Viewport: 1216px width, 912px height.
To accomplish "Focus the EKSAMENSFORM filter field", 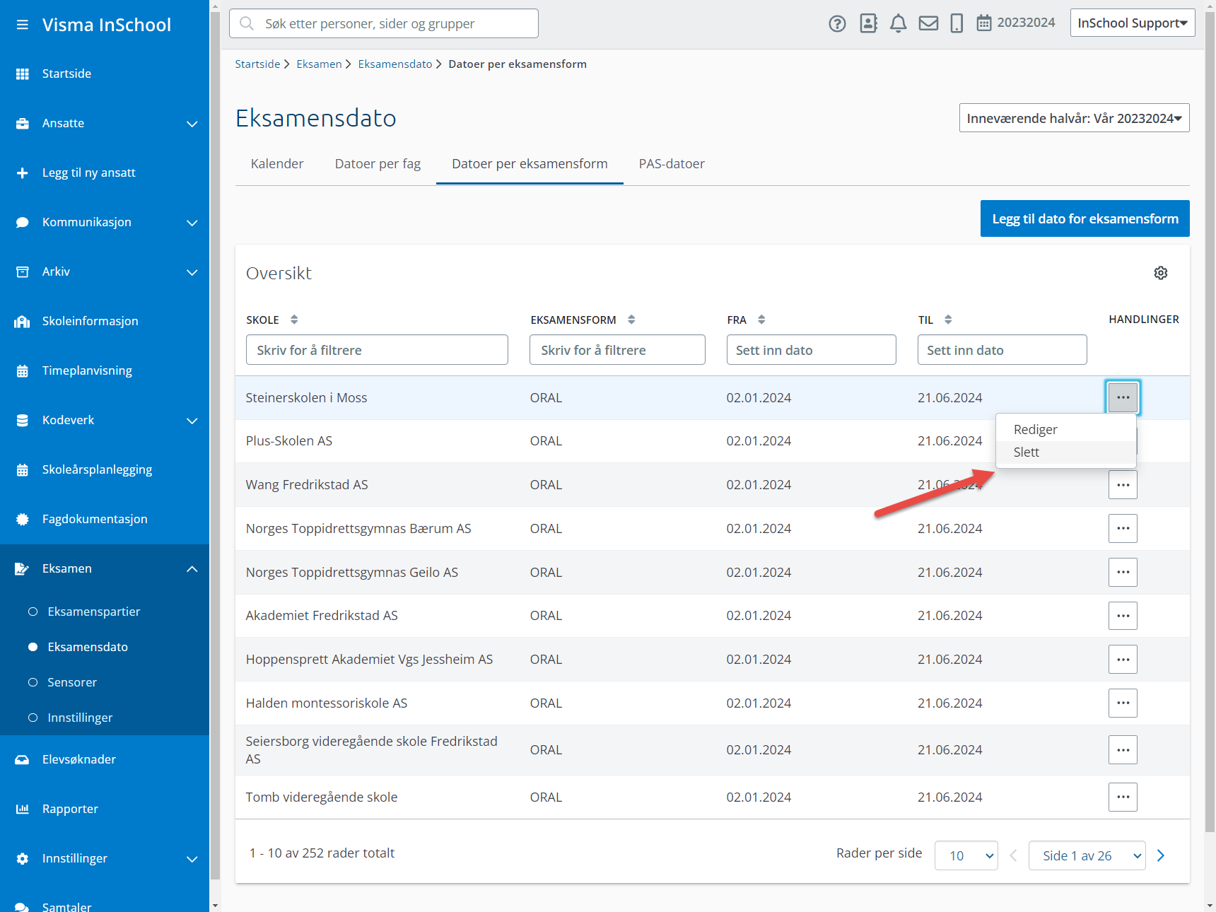I will [x=617, y=350].
